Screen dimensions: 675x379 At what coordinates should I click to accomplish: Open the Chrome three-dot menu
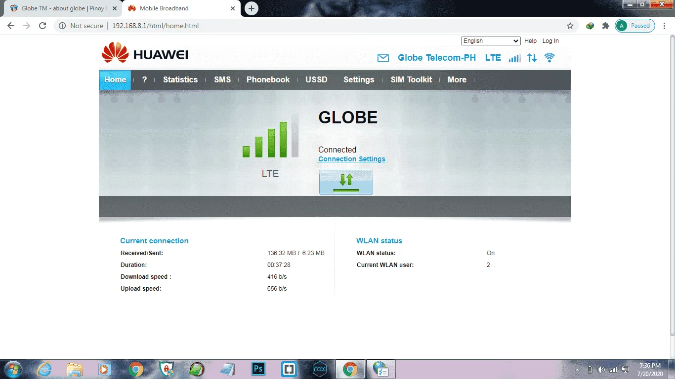[665, 26]
